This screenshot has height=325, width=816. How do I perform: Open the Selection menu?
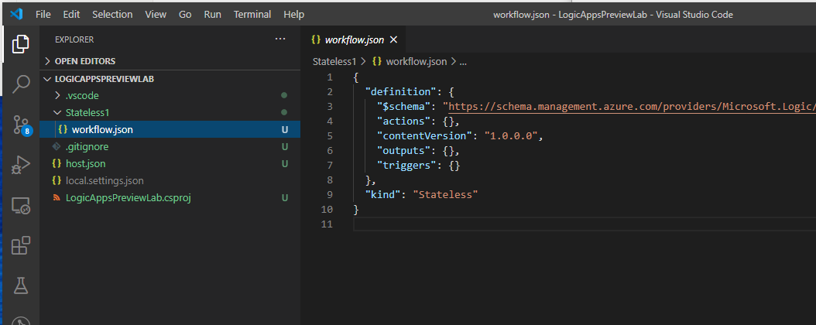point(112,15)
